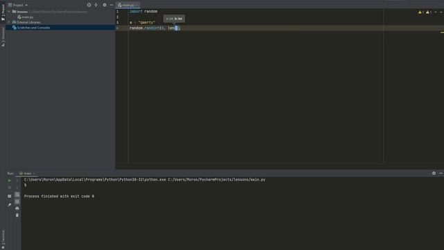444x250 pixels.
Task: Toggle the Favorites tool window side tab
Action: [3, 239]
